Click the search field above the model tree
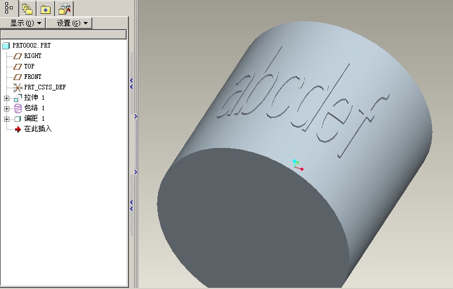 tap(63, 35)
